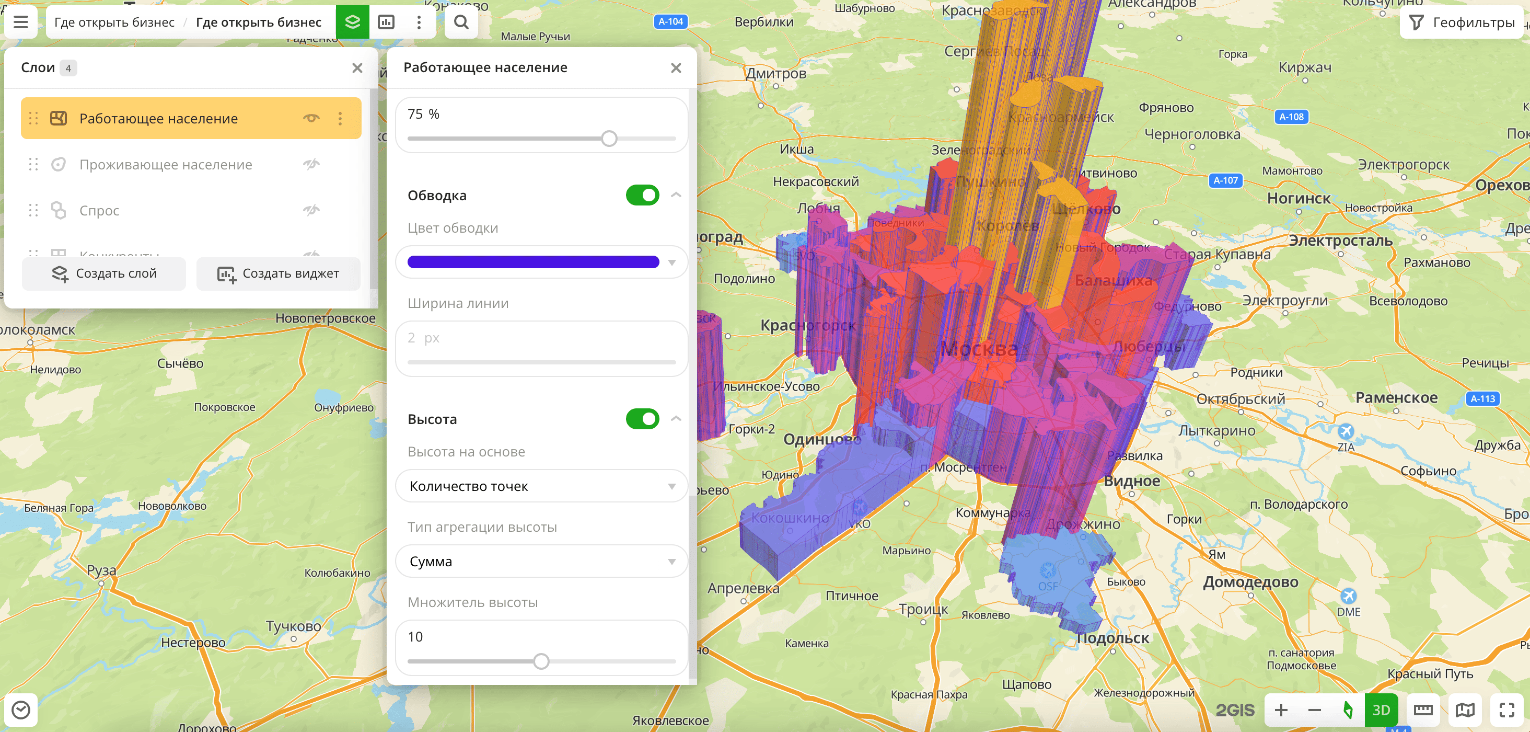This screenshot has height=732, width=1530.
Task: Open the hamburger main menu
Action: [x=21, y=22]
